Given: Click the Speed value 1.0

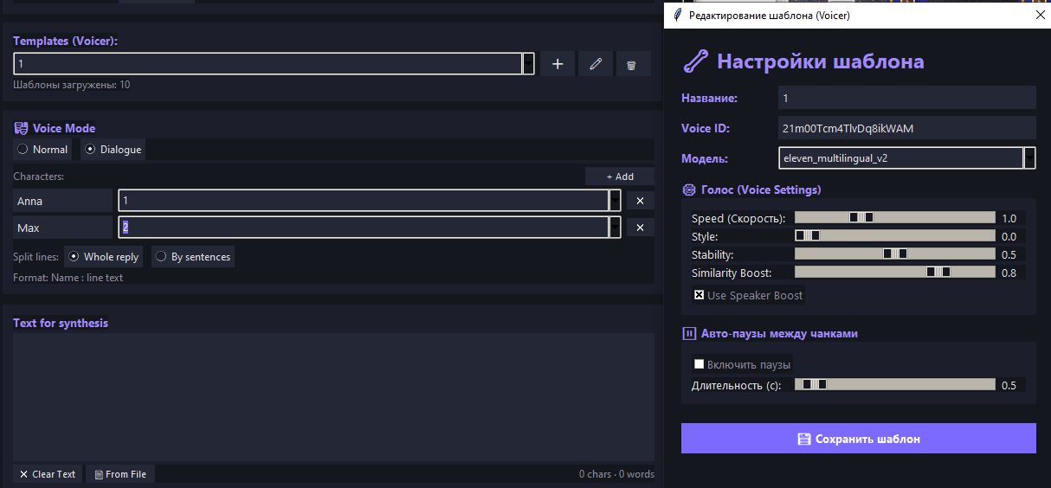Looking at the screenshot, I should click(1009, 218).
